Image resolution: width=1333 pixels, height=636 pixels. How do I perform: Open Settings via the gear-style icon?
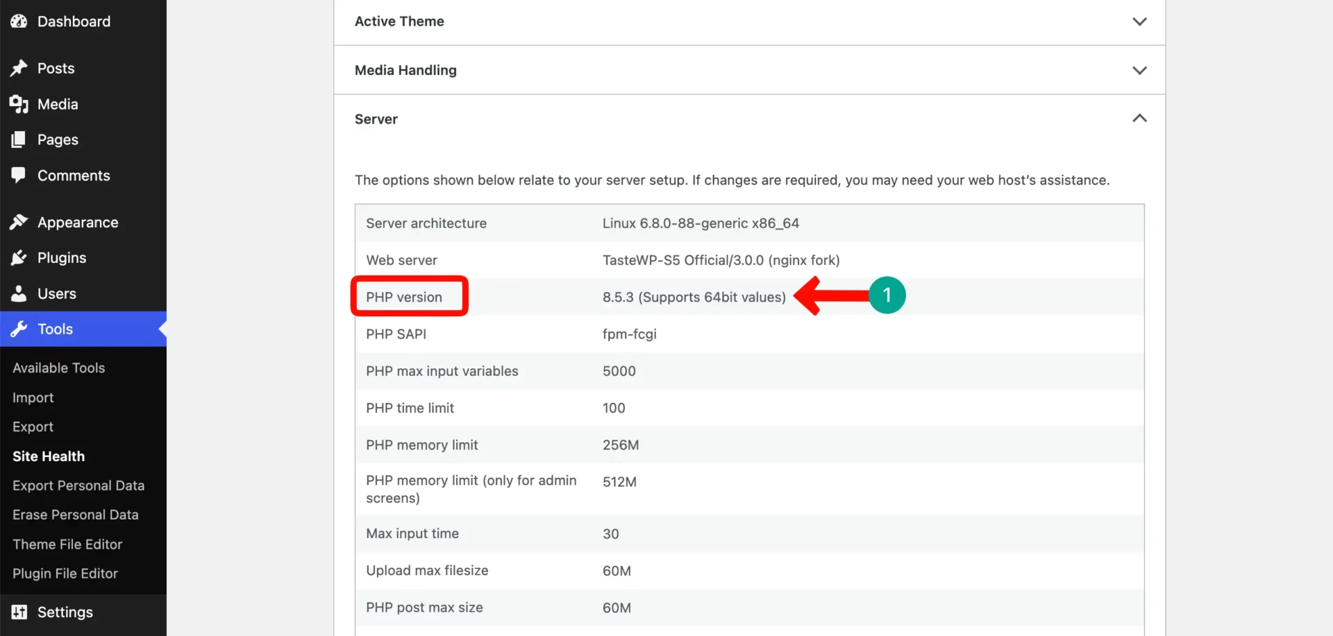coord(19,612)
